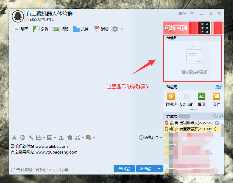Click the avatar of 女-有宝藏管家
This screenshot has height=183, width=233.
(x=172, y=129)
